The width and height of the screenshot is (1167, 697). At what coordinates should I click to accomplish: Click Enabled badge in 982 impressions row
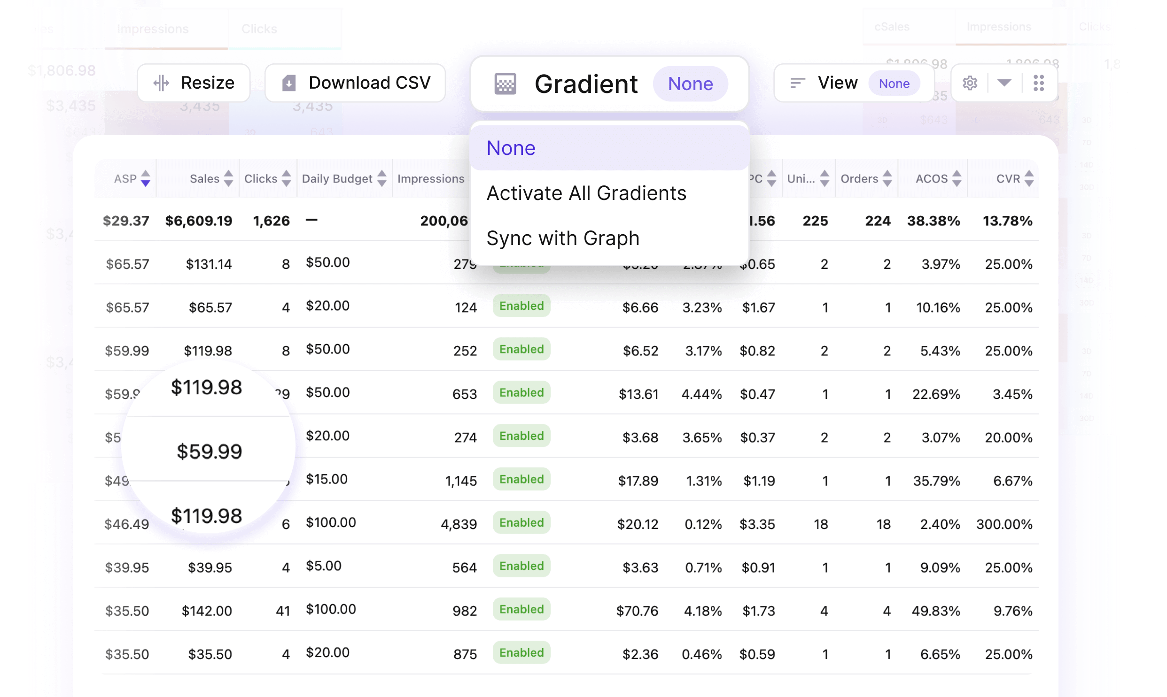point(521,610)
